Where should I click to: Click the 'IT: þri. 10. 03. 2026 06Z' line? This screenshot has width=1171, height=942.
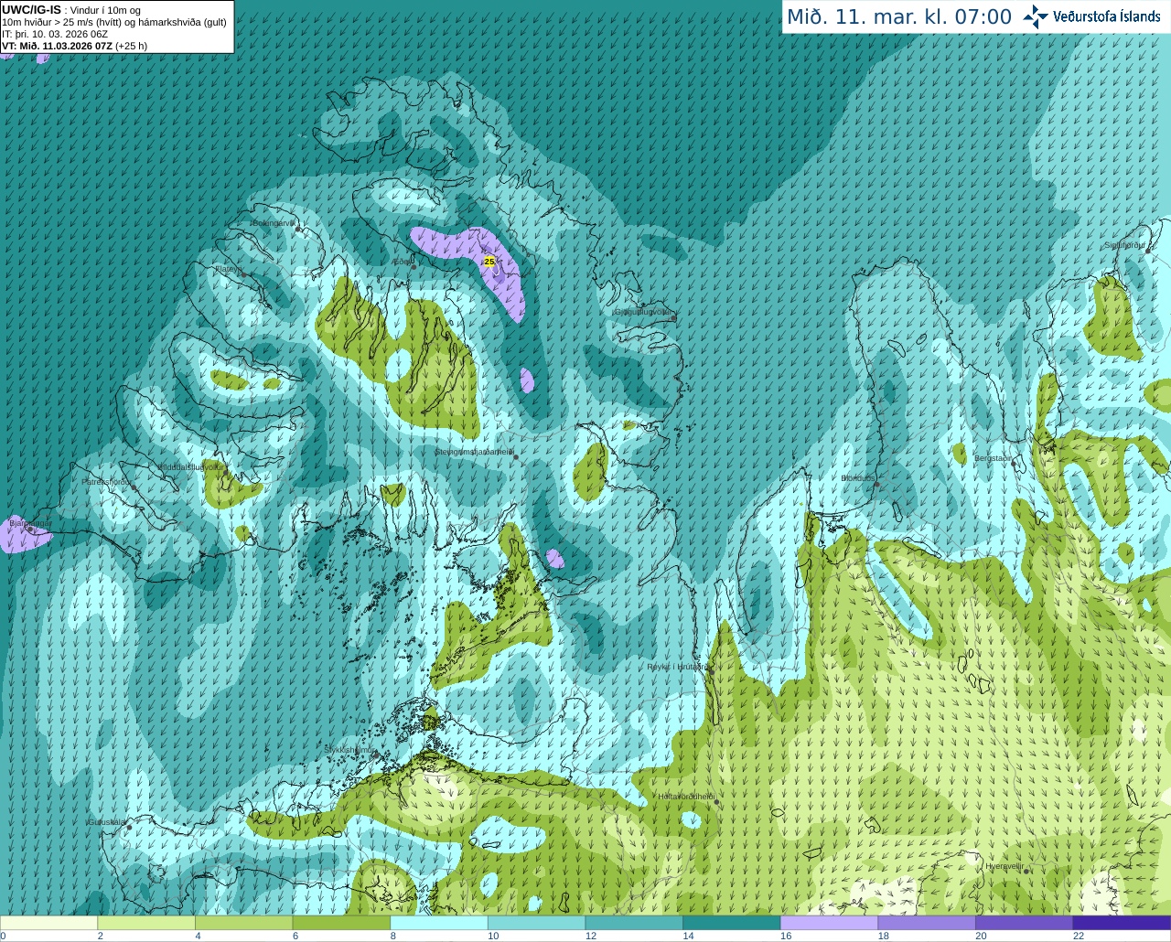[x=55, y=34]
